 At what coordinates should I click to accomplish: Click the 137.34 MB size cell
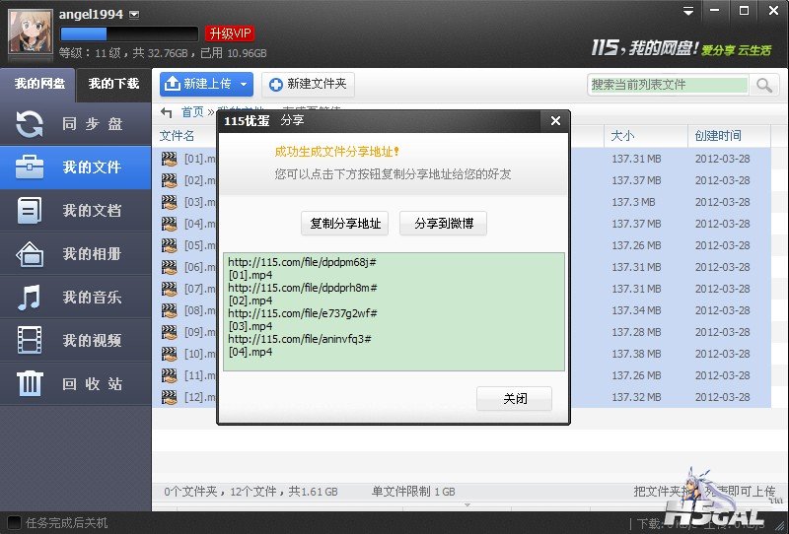[x=636, y=310]
